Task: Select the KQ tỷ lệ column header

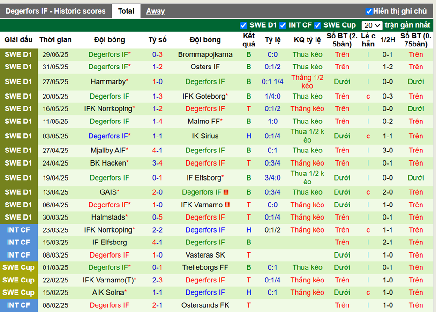Action: pos(307,40)
